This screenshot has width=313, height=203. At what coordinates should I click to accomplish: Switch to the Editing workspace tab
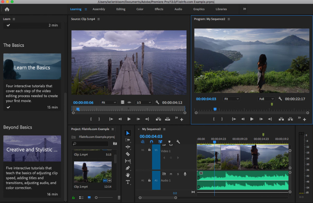click(x=121, y=9)
